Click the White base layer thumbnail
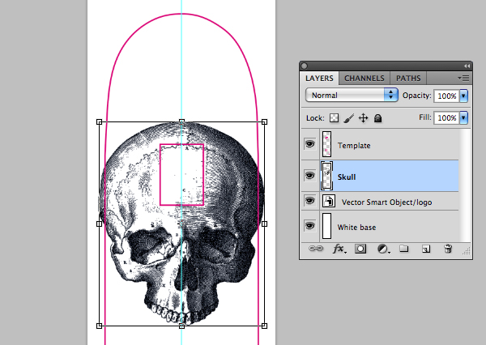The image size is (486, 345). click(326, 226)
